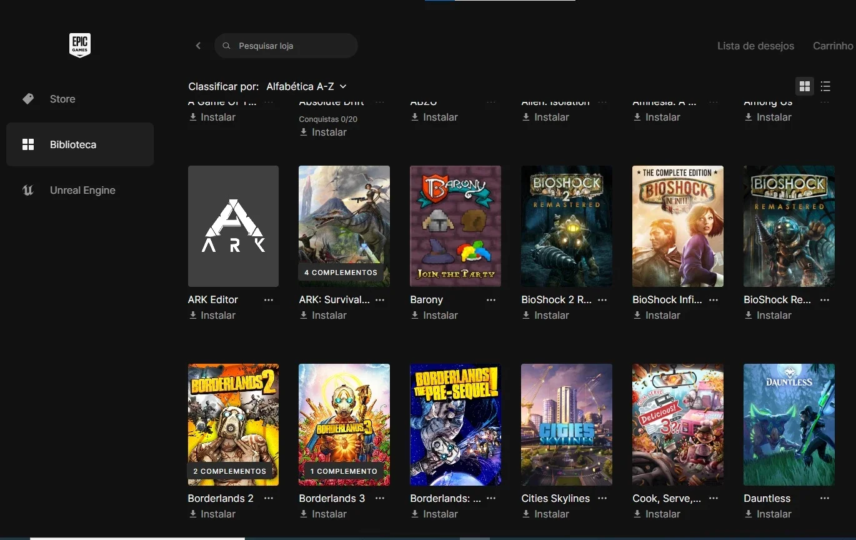Open Cook, Serve options menu (three dots)
The height and width of the screenshot is (540, 856).
(x=714, y=498)
